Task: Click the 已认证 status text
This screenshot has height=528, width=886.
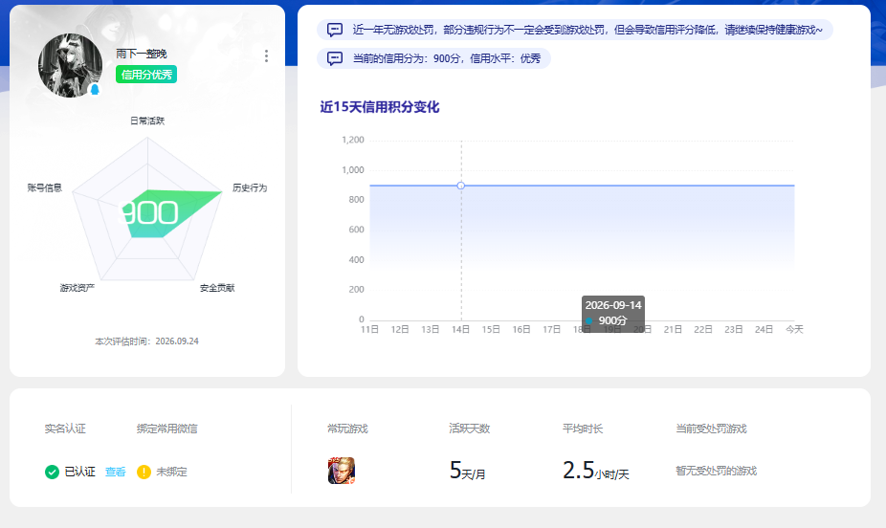Action: point(79,472)
